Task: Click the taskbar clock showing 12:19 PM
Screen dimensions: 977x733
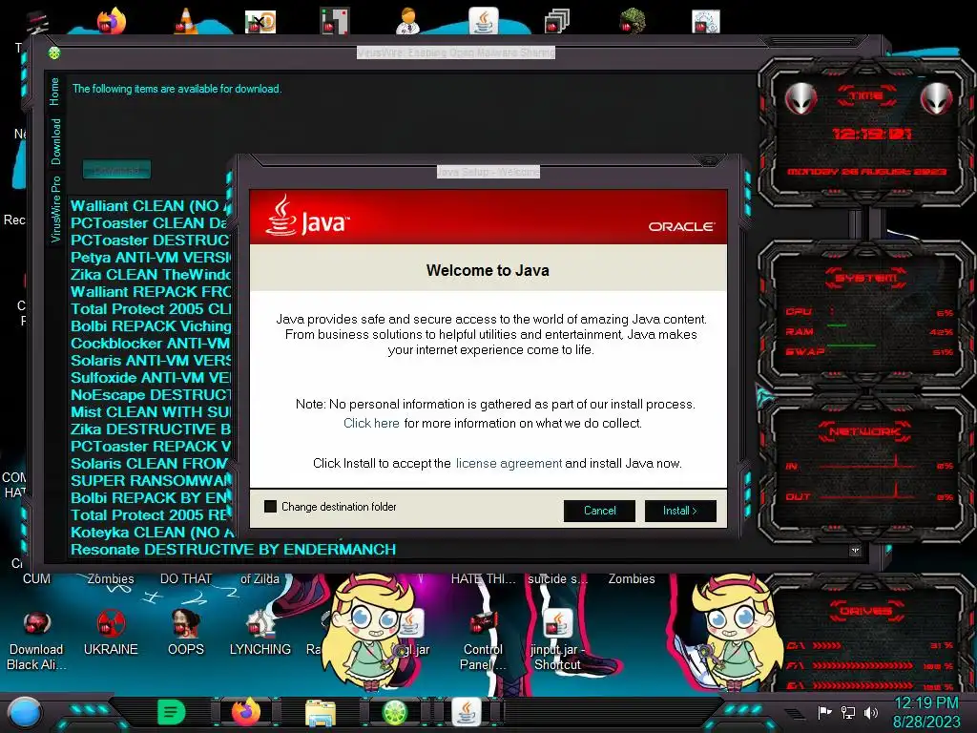Action: click(926, 712)
